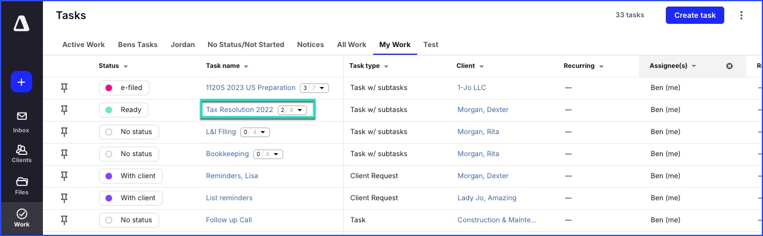Open the No Status/Not Started tab
763x236 pixels.
pyautogui.click(x=246, y=45)
